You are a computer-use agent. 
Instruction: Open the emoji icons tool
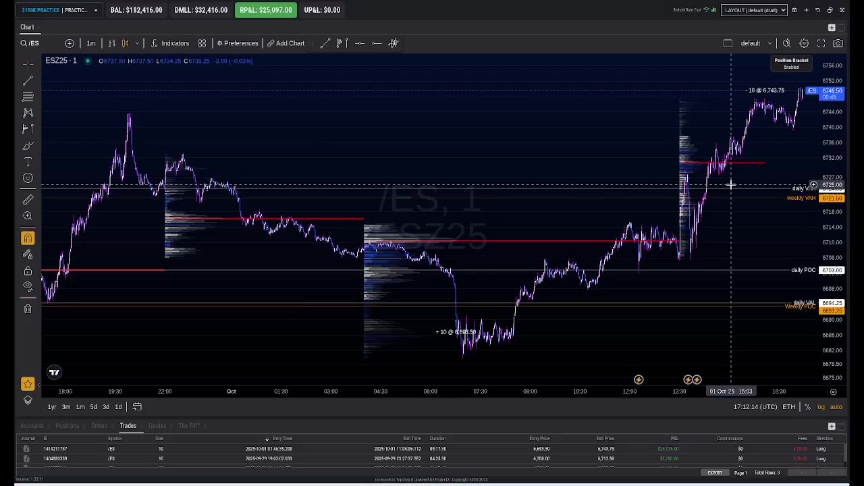coord(28,178)
